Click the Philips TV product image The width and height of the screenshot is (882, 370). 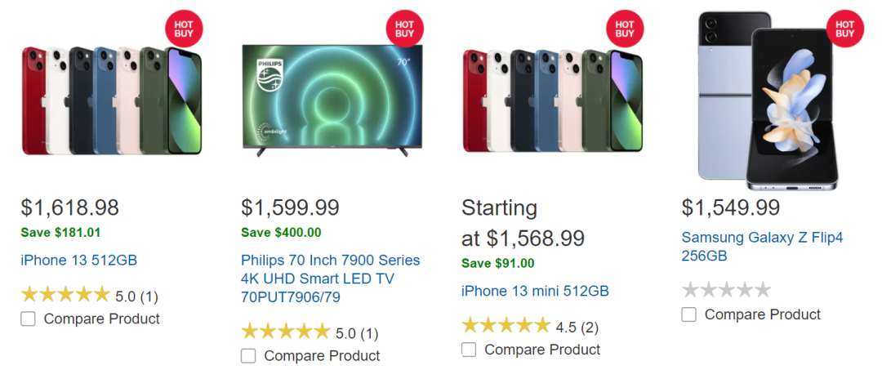pos(332,100)
